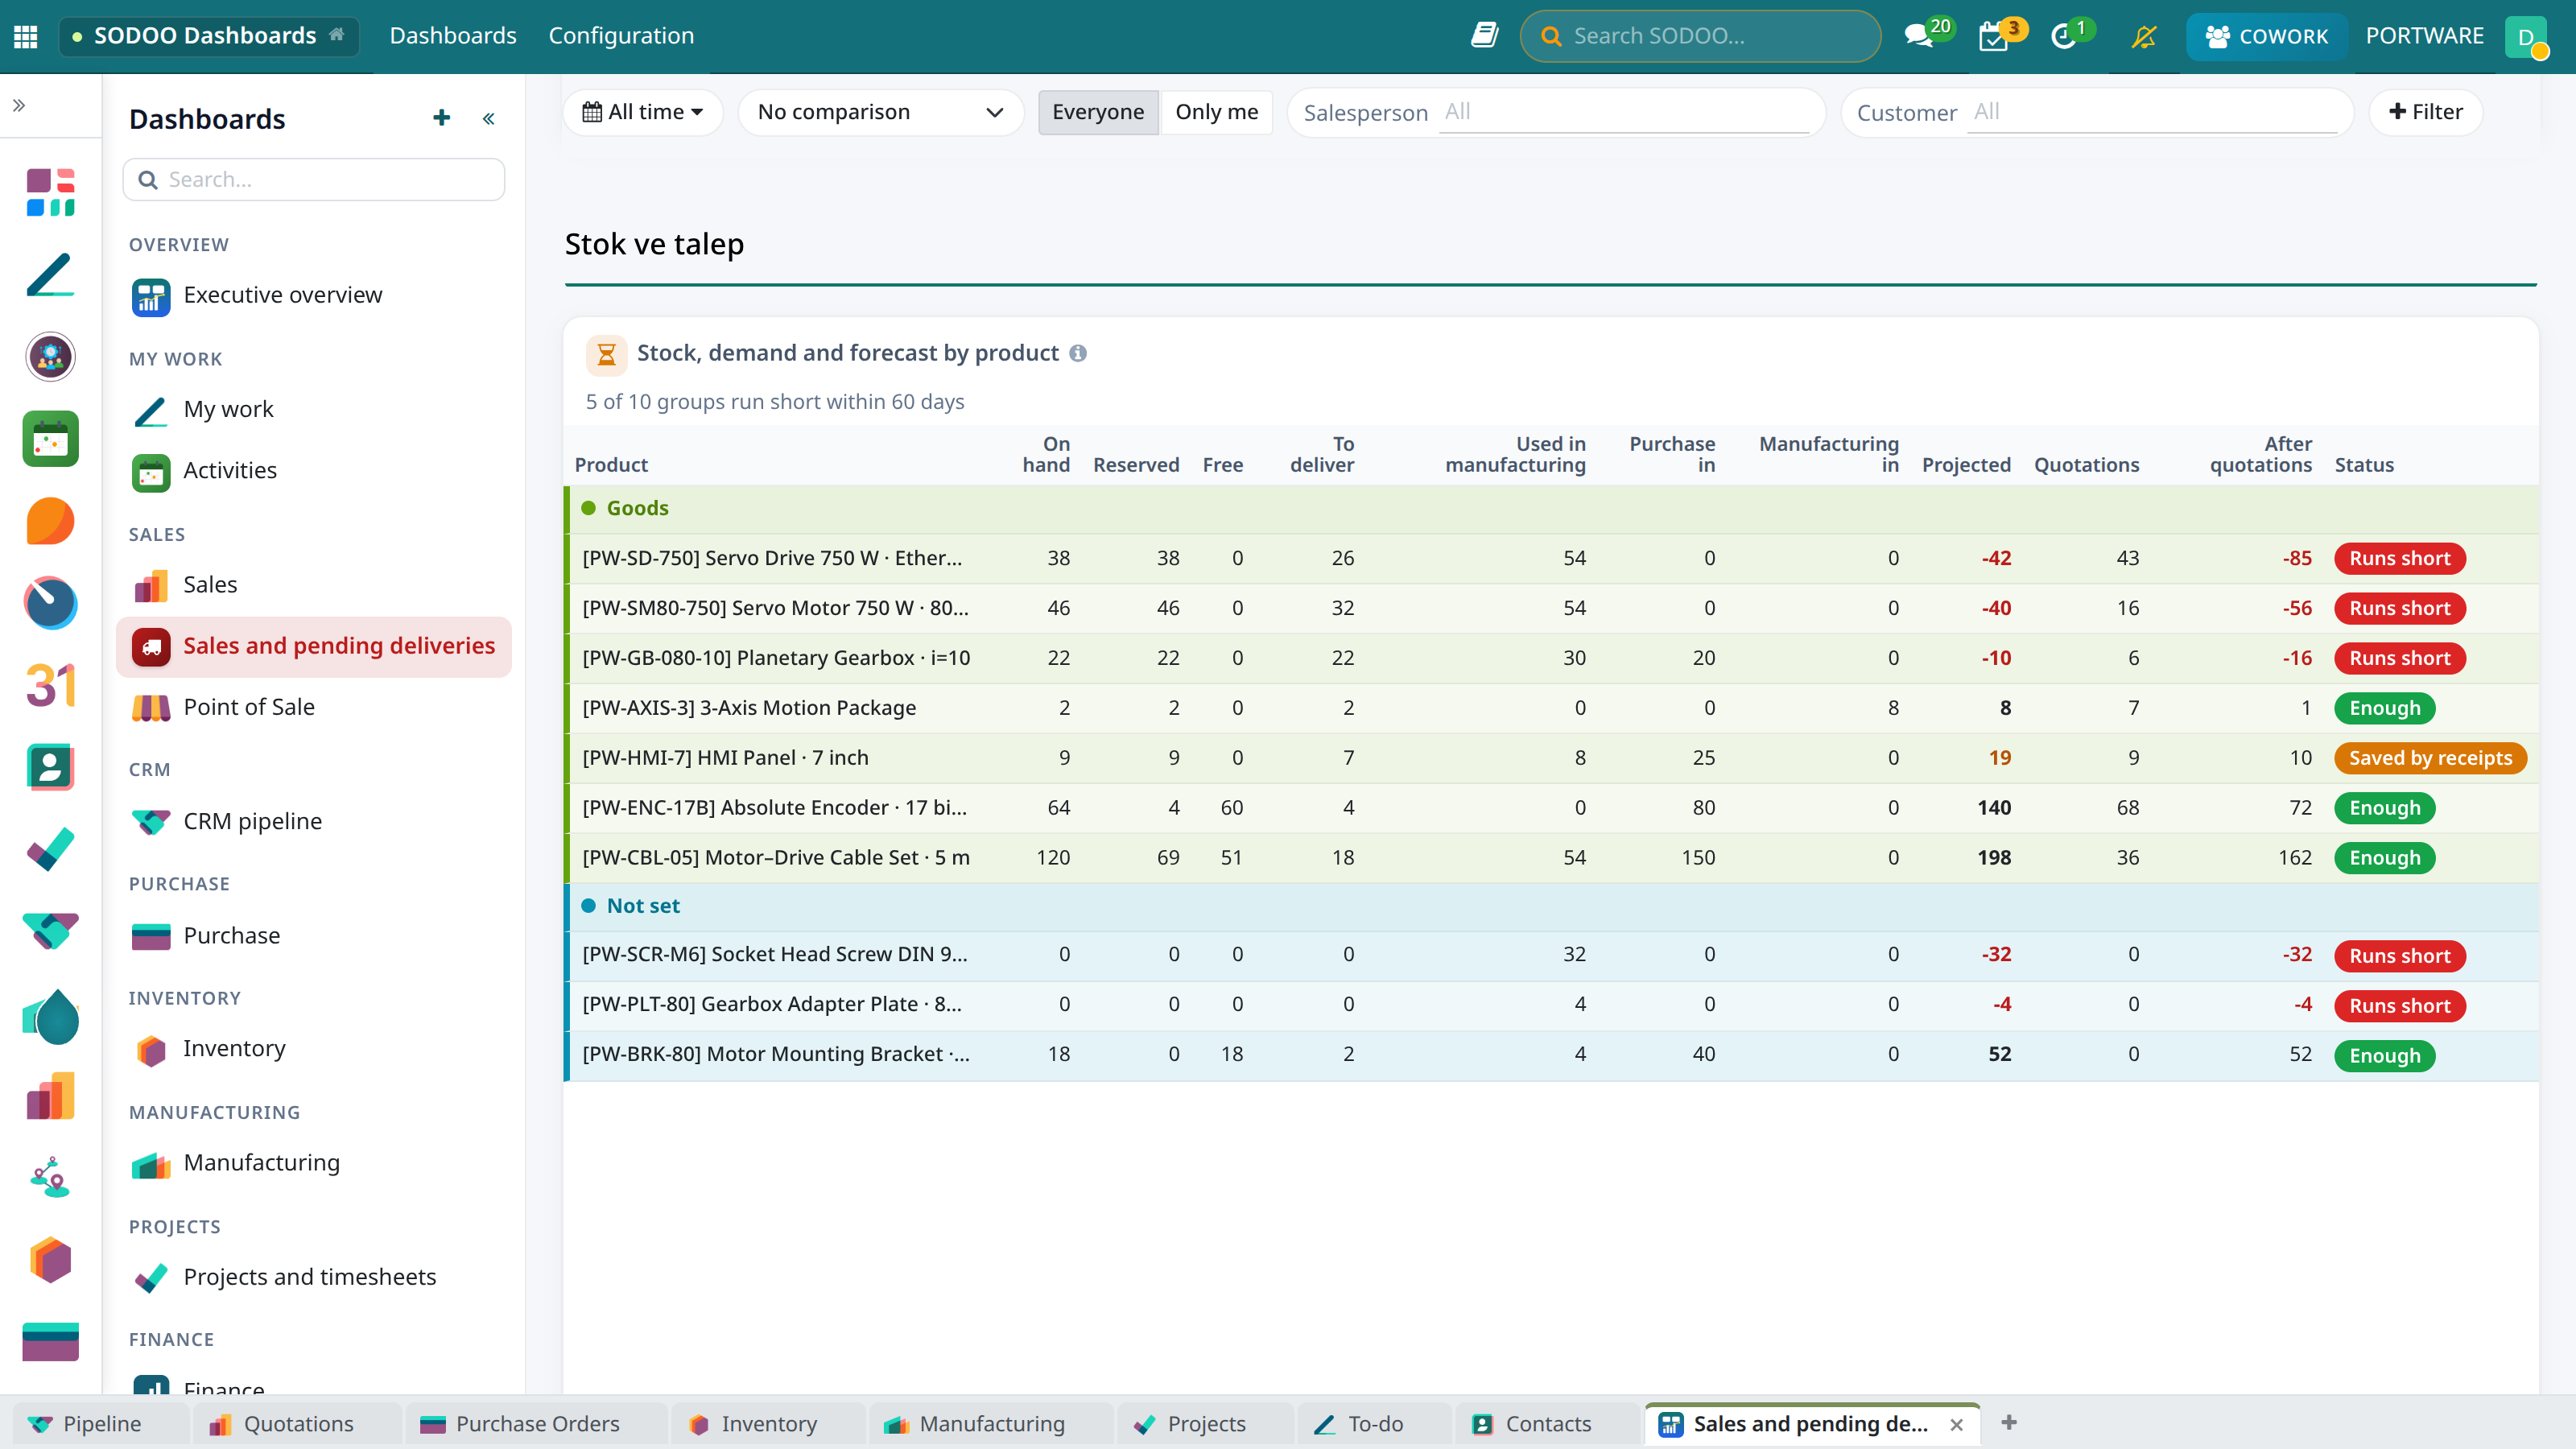Click the Filter button

tap(2426, 112)
